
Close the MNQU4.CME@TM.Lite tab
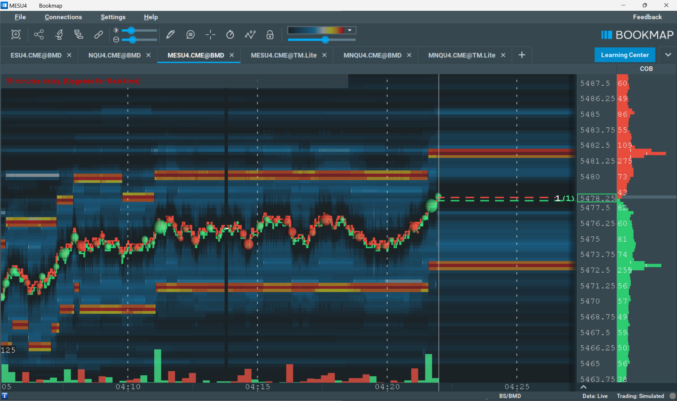point(503,55)
